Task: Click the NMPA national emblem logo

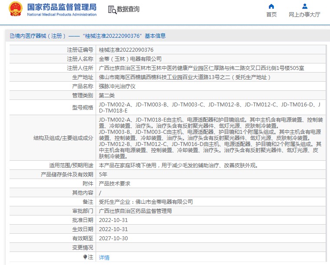Action: tap(15, 9)
